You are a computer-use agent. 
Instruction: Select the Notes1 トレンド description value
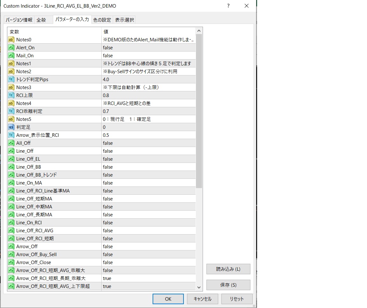point(147,63)
